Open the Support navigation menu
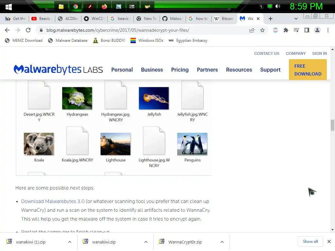Viewport: 335px width, 251px height. [270, 70]
